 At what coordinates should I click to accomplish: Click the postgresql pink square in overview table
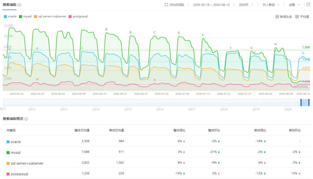coord(8,174)
